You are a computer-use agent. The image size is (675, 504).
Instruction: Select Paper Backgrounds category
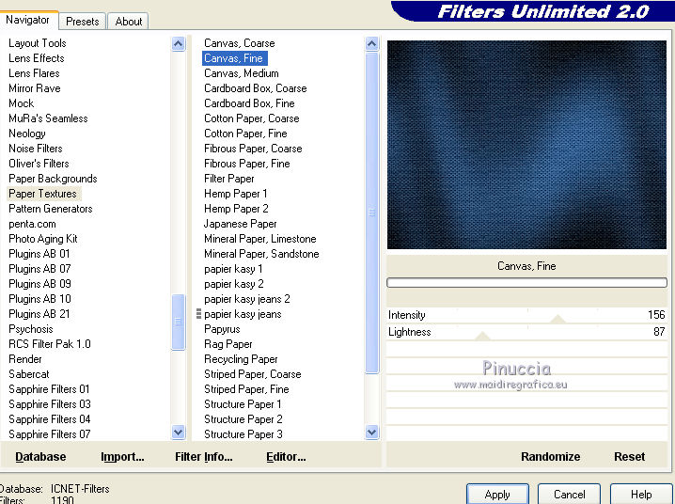point(53,179)
